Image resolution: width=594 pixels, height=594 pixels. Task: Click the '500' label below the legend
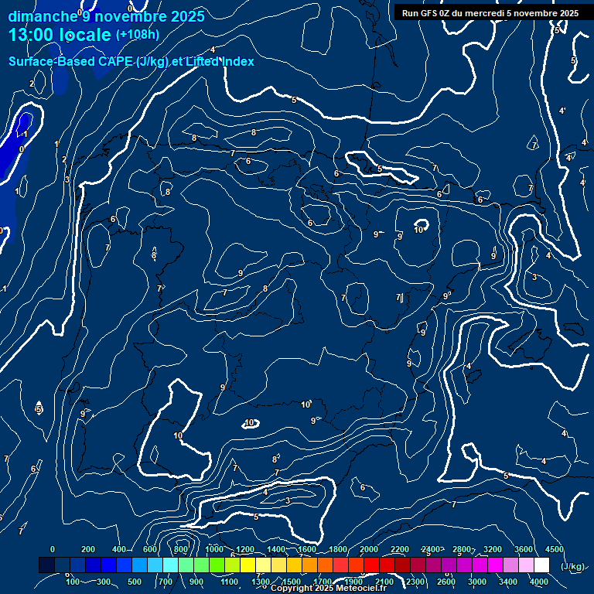(x=134, y=582)
